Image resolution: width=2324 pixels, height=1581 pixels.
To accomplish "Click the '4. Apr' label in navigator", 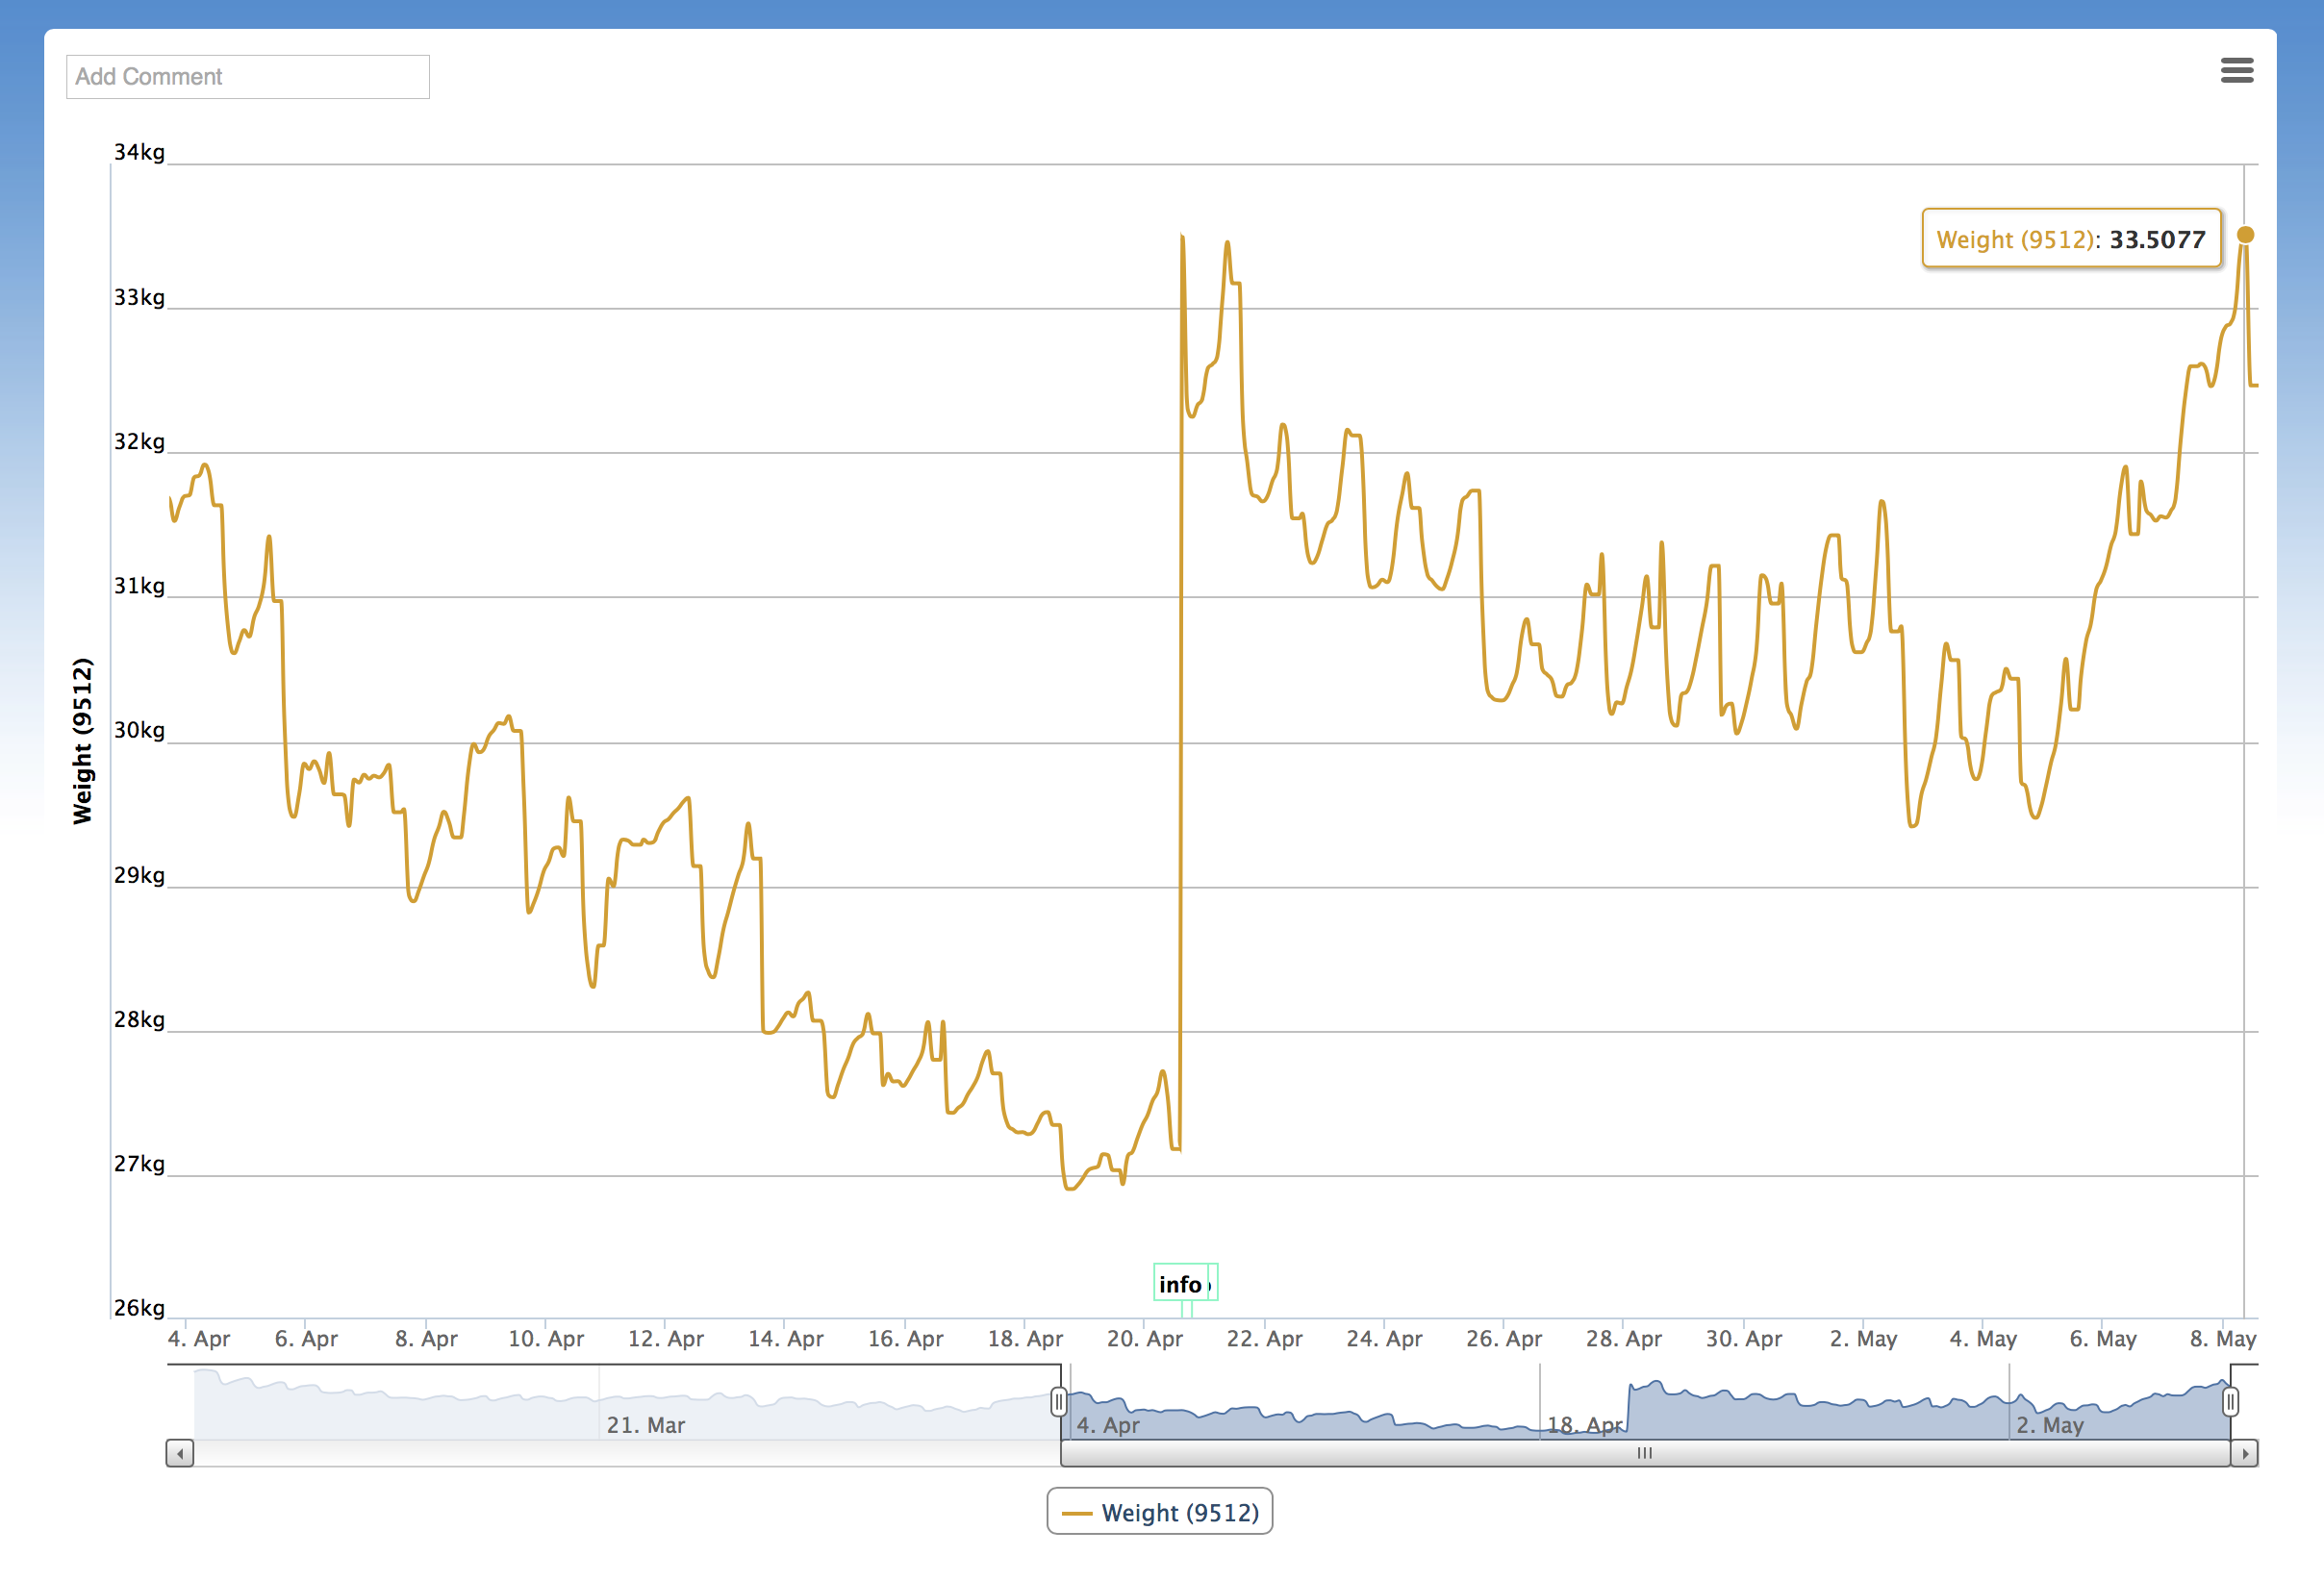I will point(1108,1425).
